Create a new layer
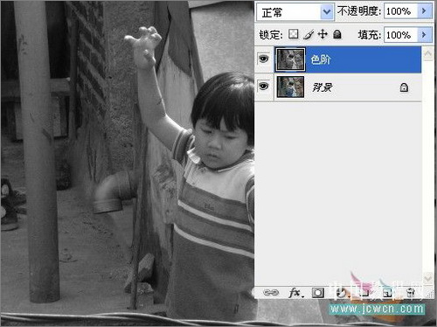The width and height of the screenshot is (437, 327). [387, 293]
